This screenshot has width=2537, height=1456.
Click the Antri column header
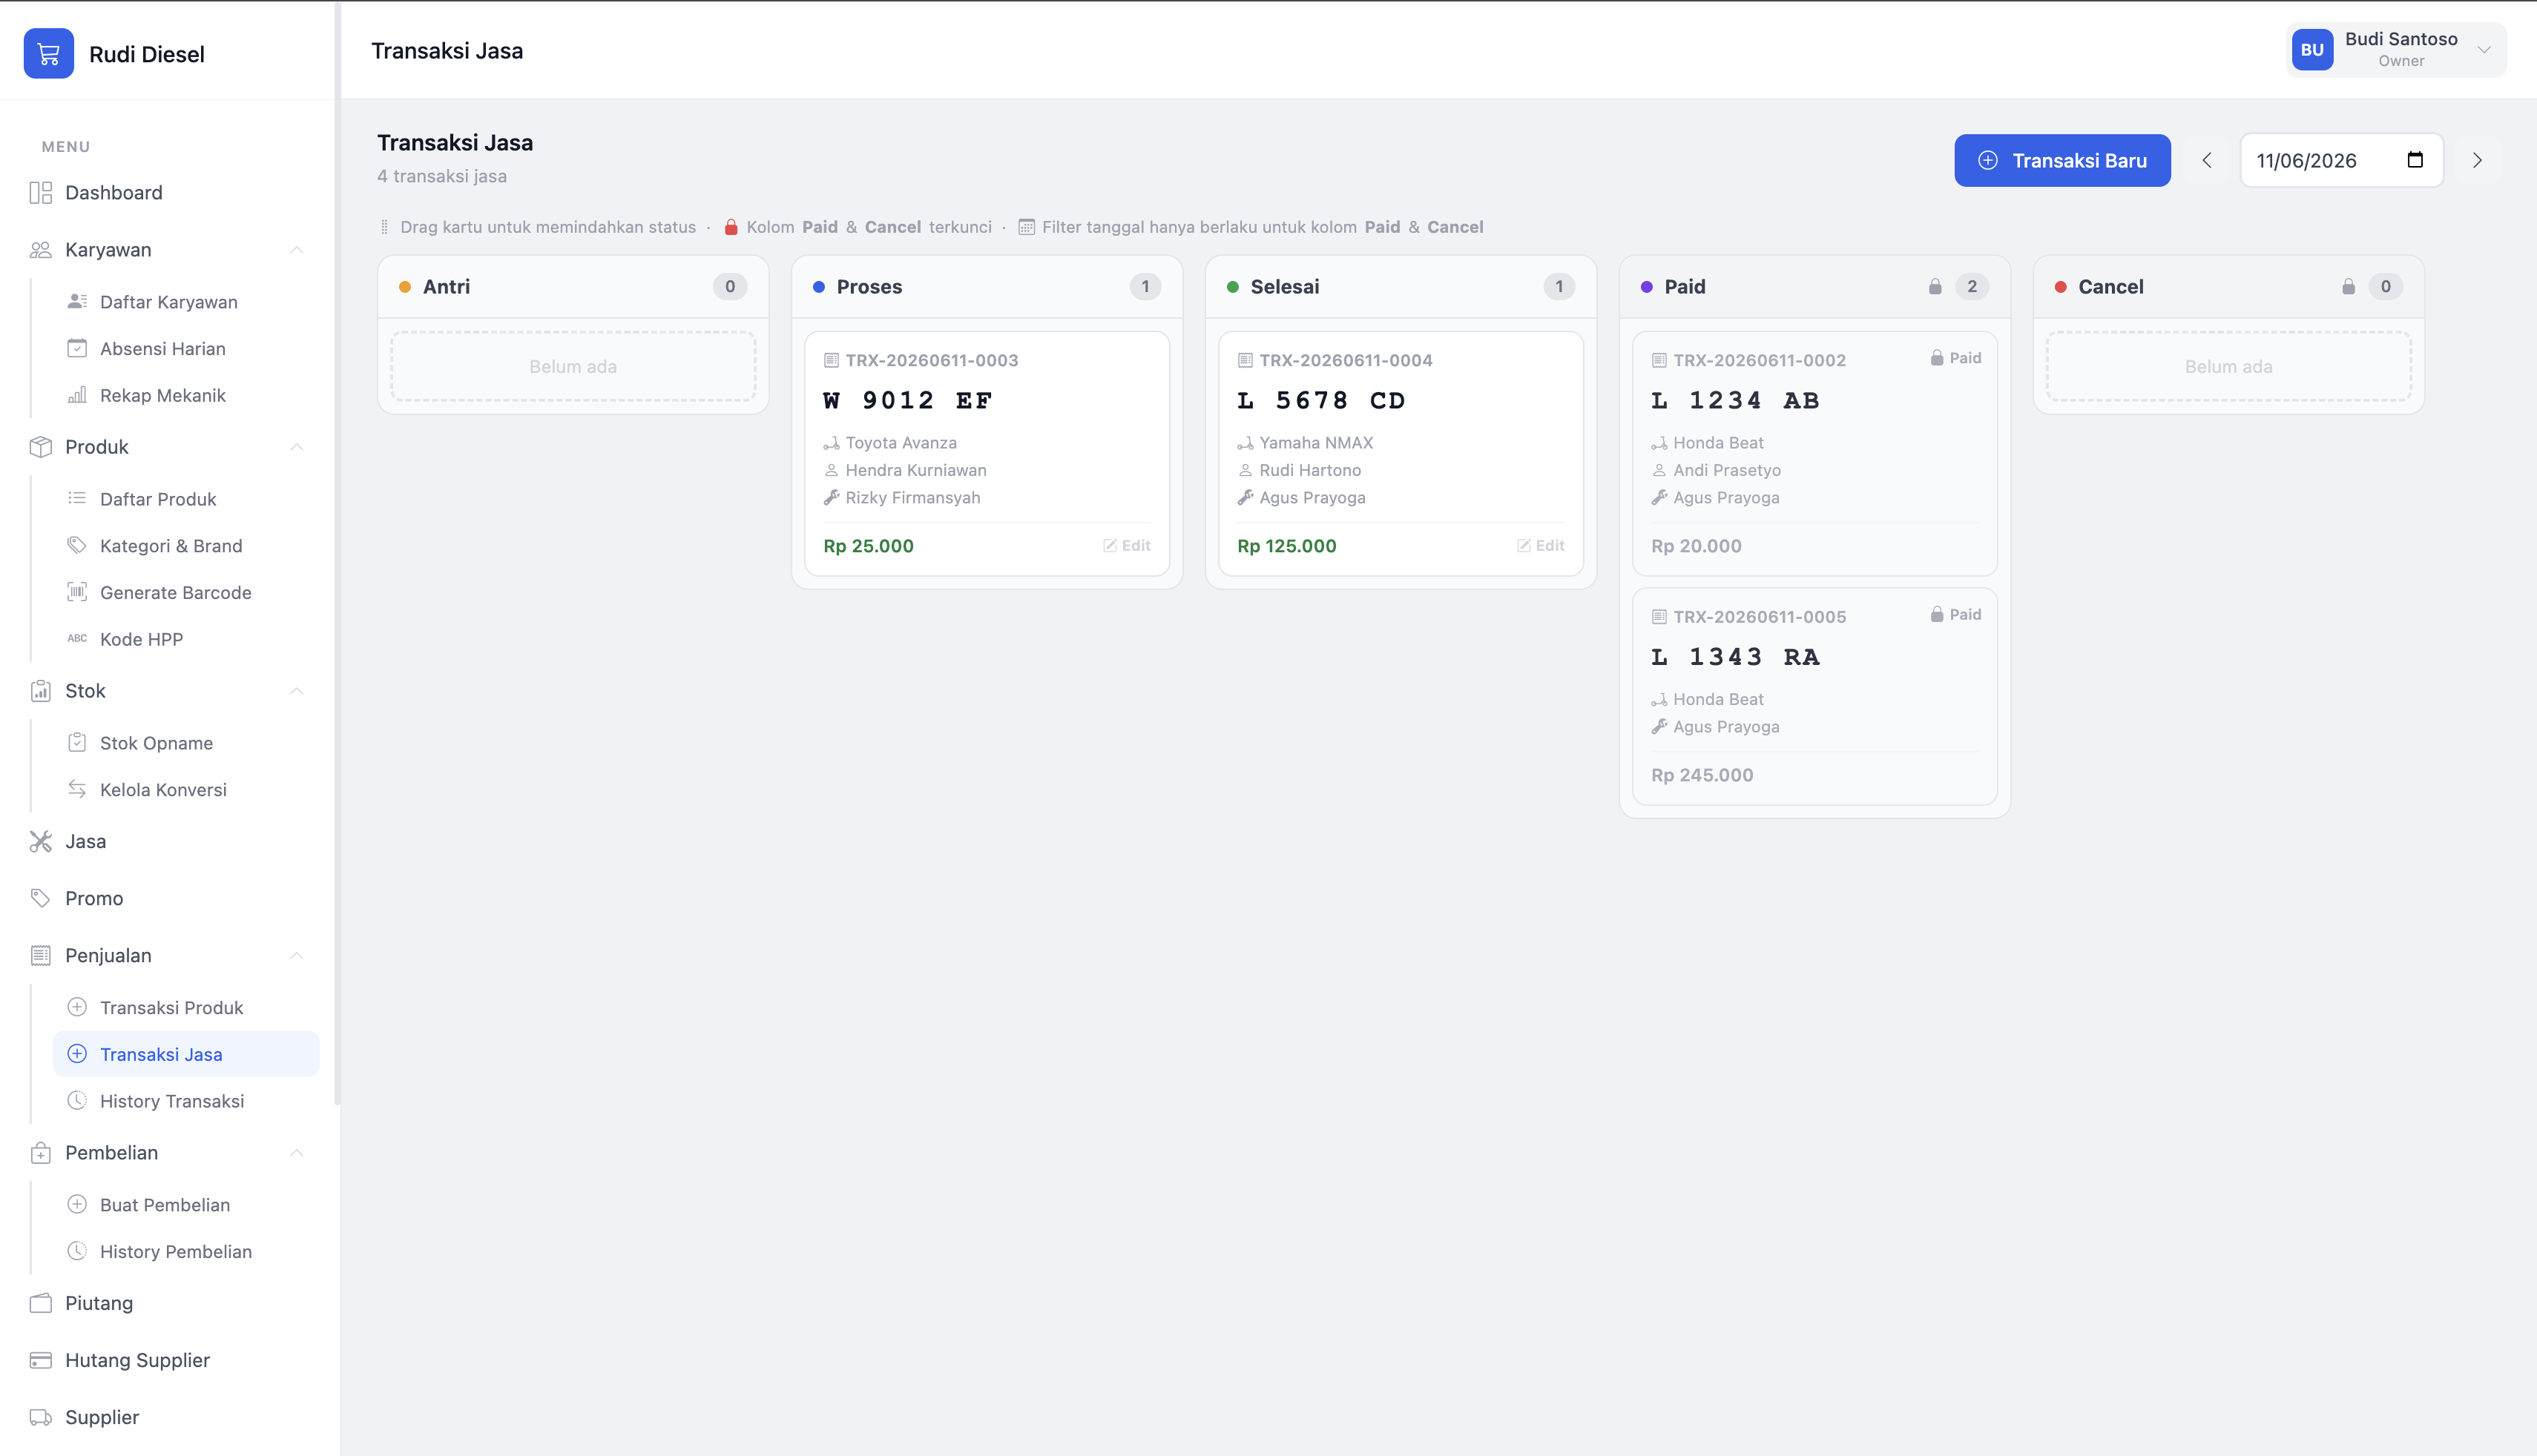573,287
